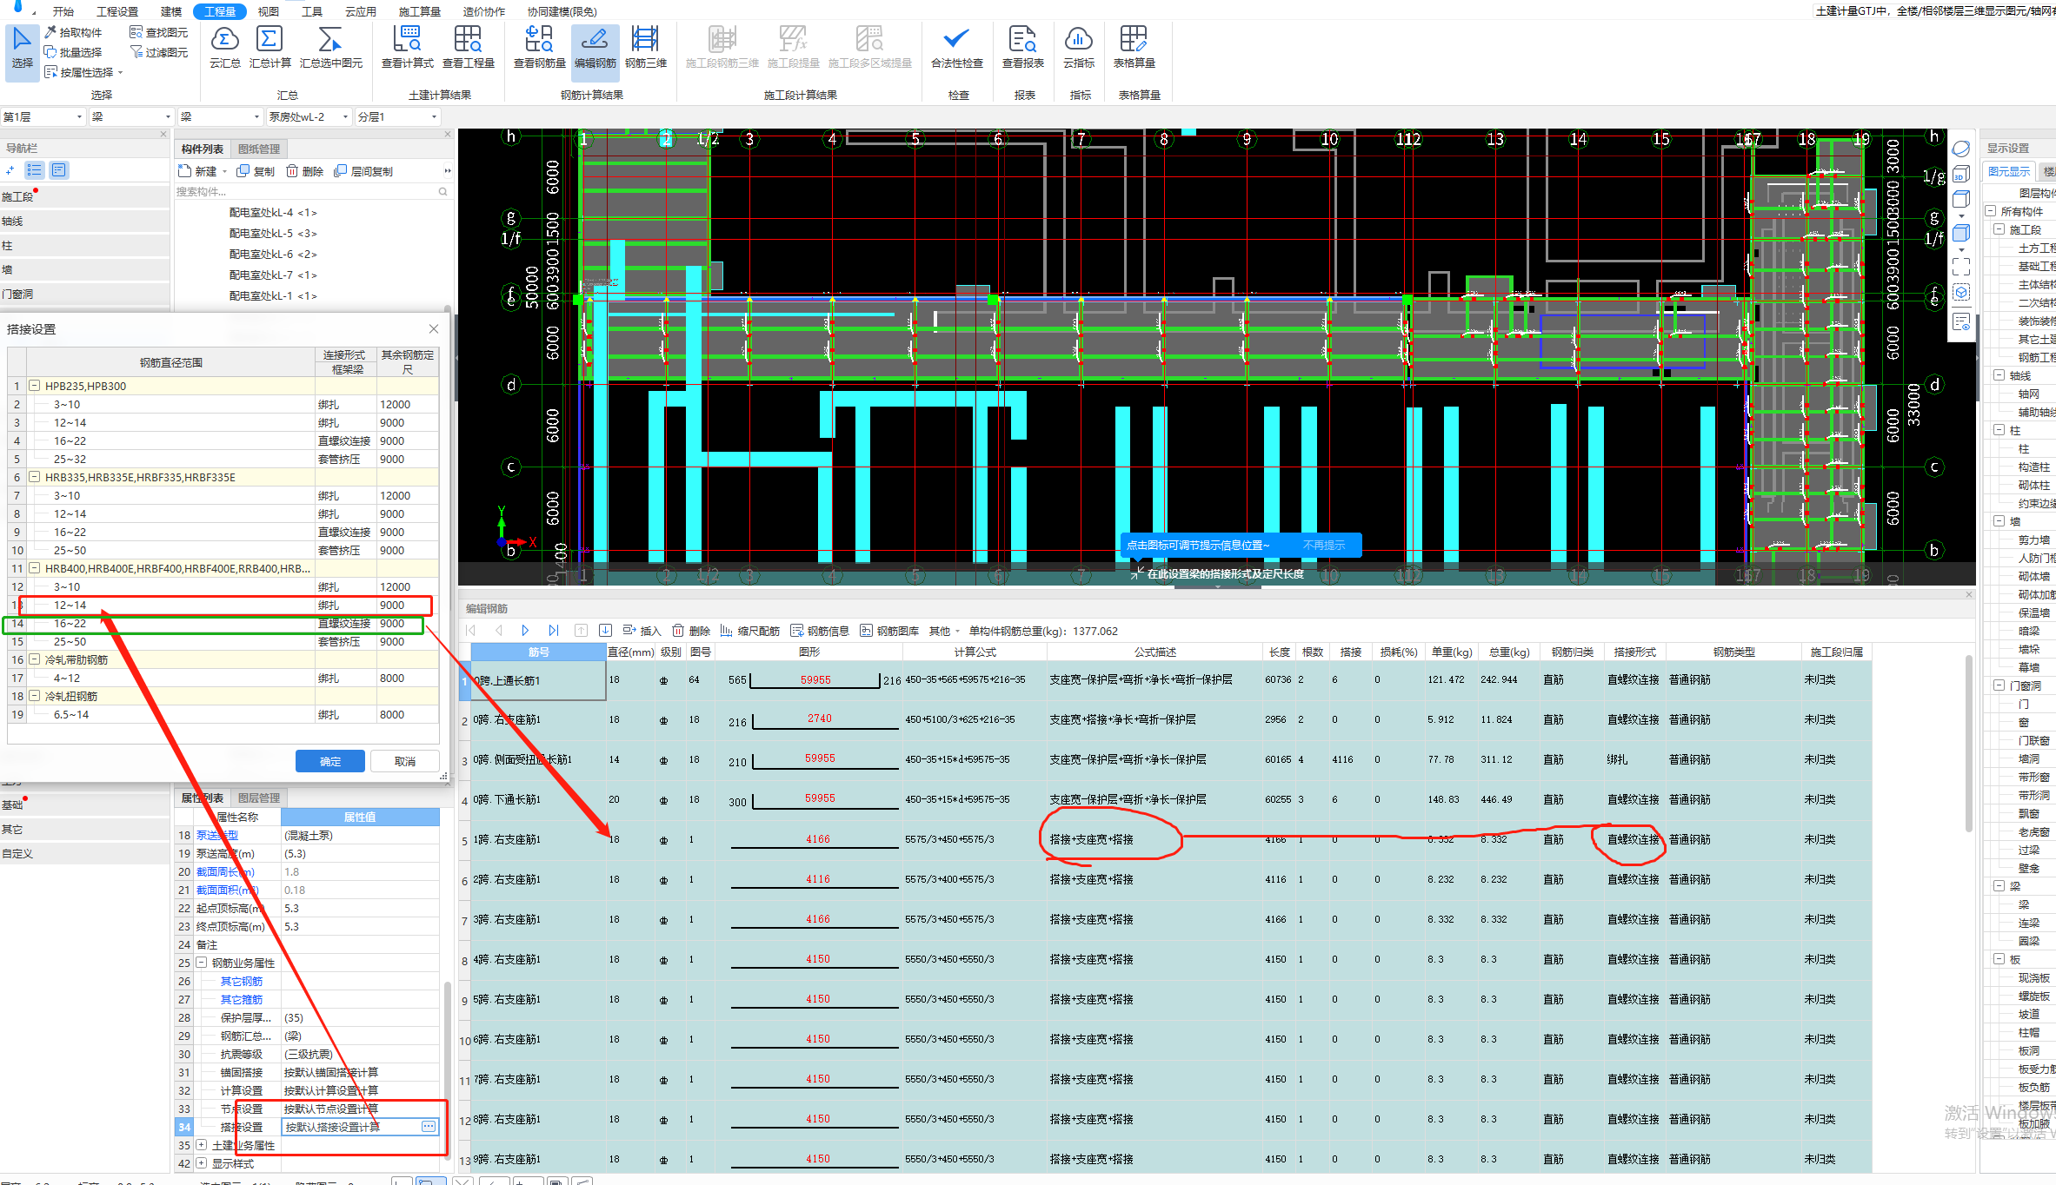Run the 合法性检查 validity check
Image resolution: width=2056 pixels, height=1185 pixels.
click(956, 48)
